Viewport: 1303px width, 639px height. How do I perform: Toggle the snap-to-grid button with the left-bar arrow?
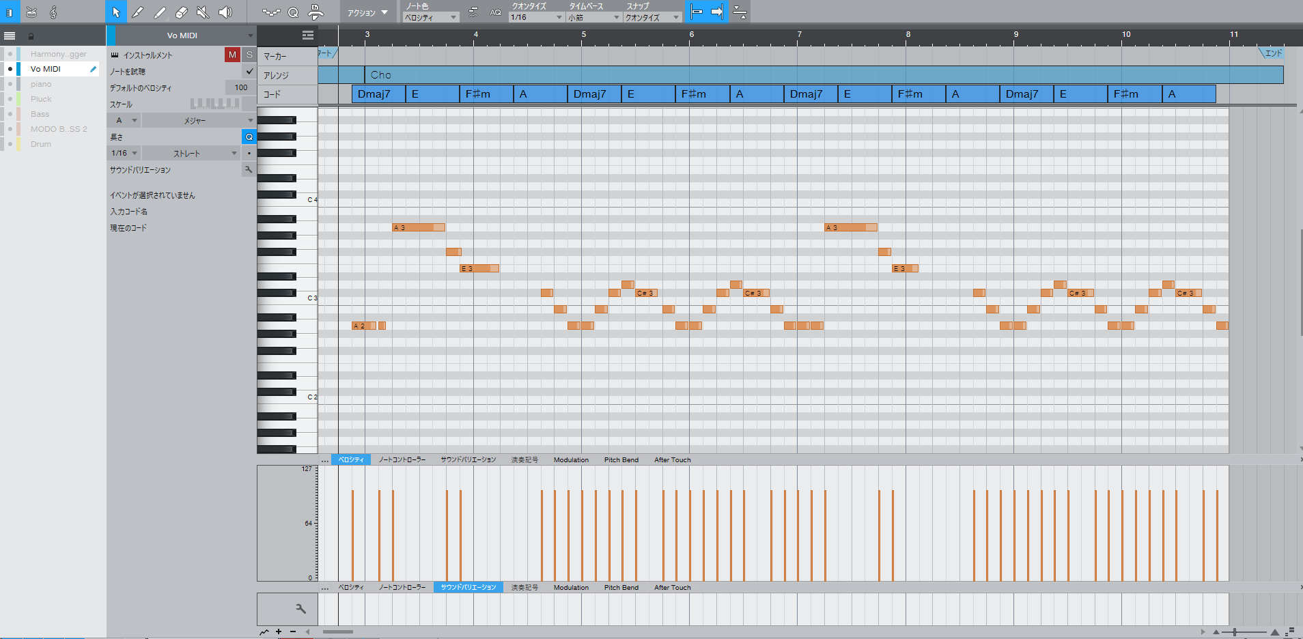click(696, 12)
